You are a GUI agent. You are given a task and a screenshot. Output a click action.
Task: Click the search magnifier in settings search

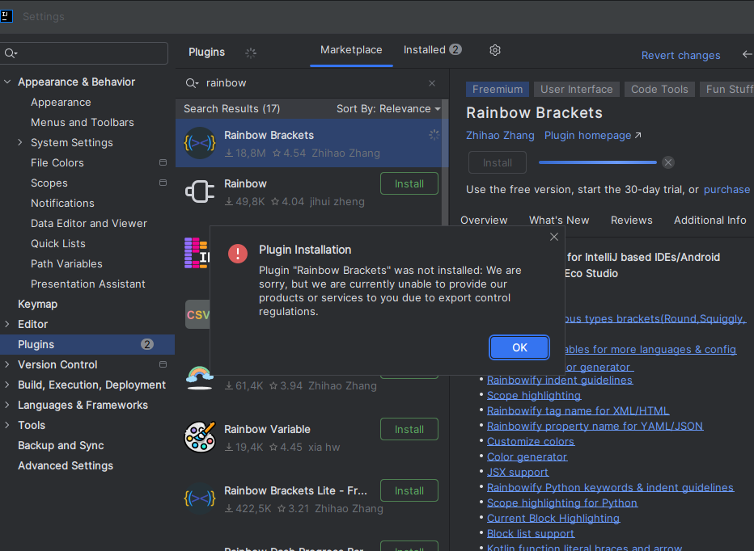click(x=10, y=53)
